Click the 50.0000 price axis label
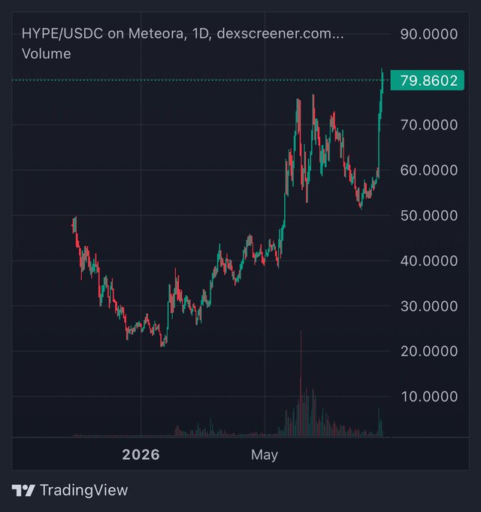The height and width of the screenshot is (512, 481). (x=429, y=215)
